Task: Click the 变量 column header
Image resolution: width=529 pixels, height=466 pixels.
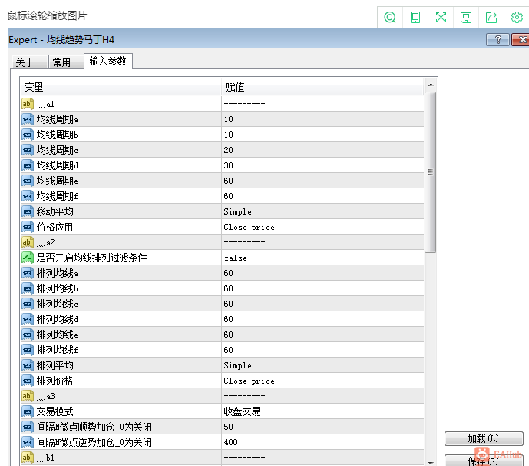Action: (x=121, y=87)
